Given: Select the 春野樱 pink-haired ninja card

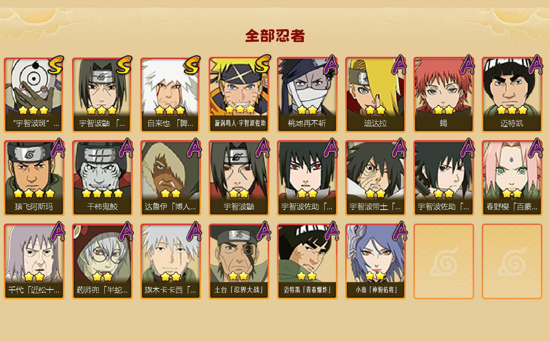Looking at the screenshot, I should [x=512, y=178].
